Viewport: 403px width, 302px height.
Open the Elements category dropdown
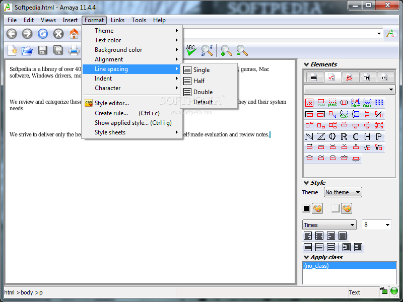349,90
